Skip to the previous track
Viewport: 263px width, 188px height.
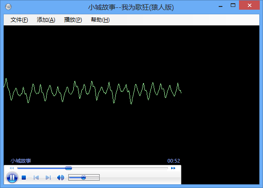(36, 177)
